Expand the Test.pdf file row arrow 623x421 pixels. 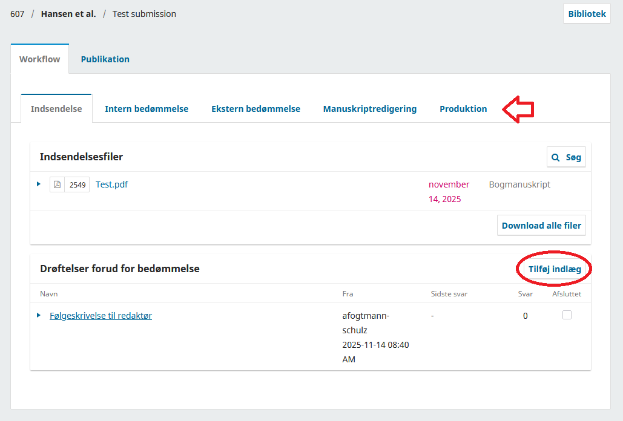click(39, 184)
